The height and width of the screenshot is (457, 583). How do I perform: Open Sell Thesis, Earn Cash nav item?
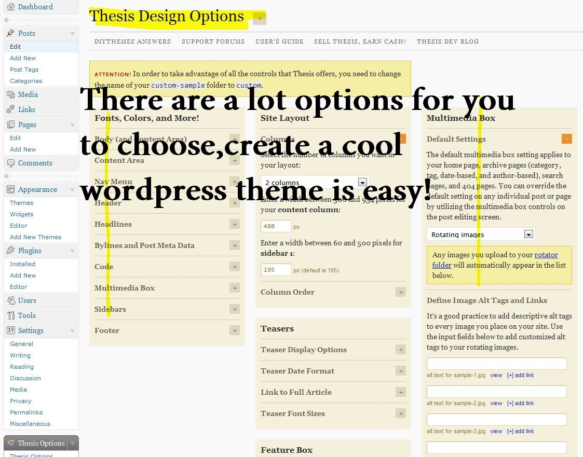point(360,41)
